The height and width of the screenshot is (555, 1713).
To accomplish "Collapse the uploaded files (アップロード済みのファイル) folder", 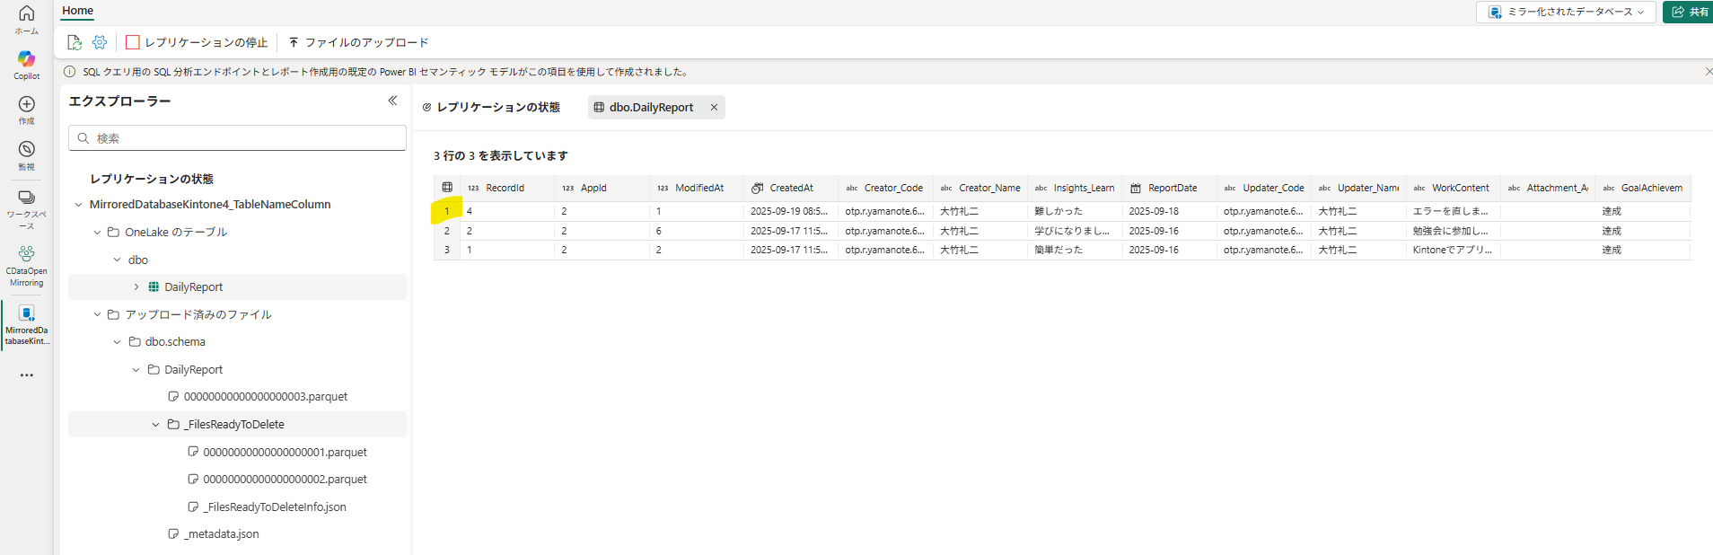I will coord(97,314).
